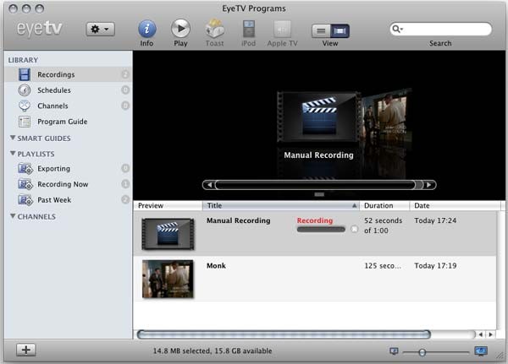Click the Apple TV export icon
508x364 pixels.
click(282, 29)
